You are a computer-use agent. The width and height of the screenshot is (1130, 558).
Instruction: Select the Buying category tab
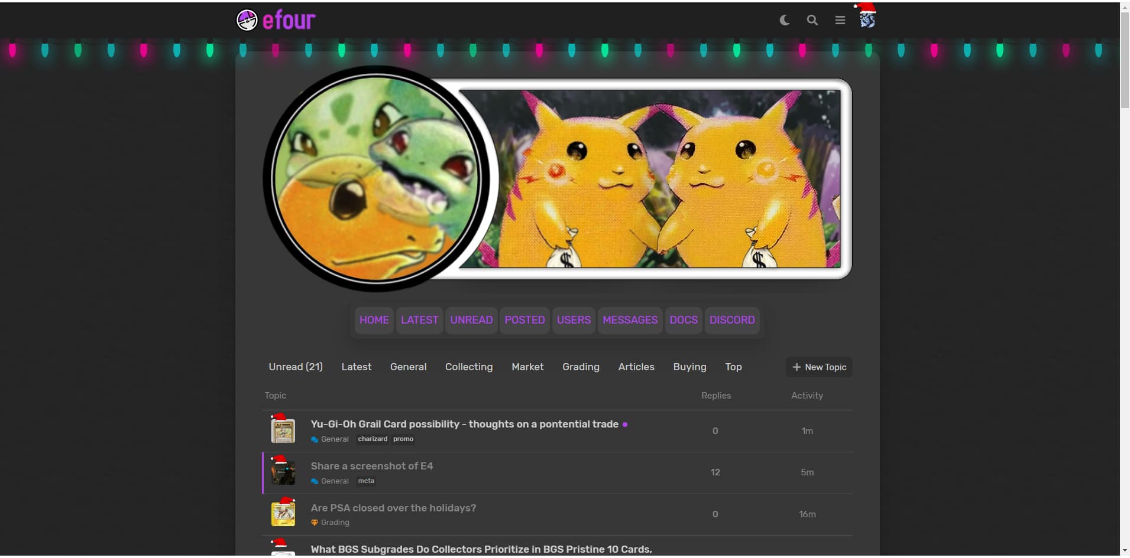click(689, 367)
